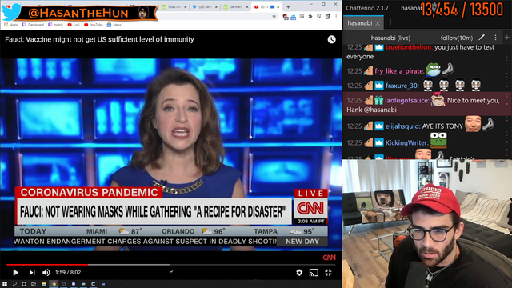This screenshot has height=288, width=512.
Task: Open the LoFi bookmark
Action: click(74, 25)
